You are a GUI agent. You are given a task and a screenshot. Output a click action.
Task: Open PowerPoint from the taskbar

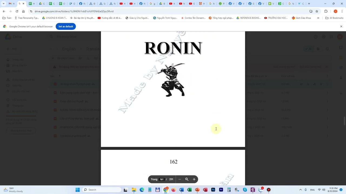[197, 190]
